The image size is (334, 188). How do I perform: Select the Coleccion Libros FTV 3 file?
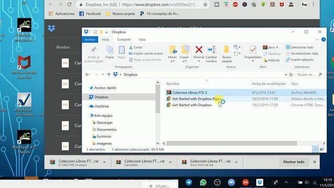(x=246, y=92)
